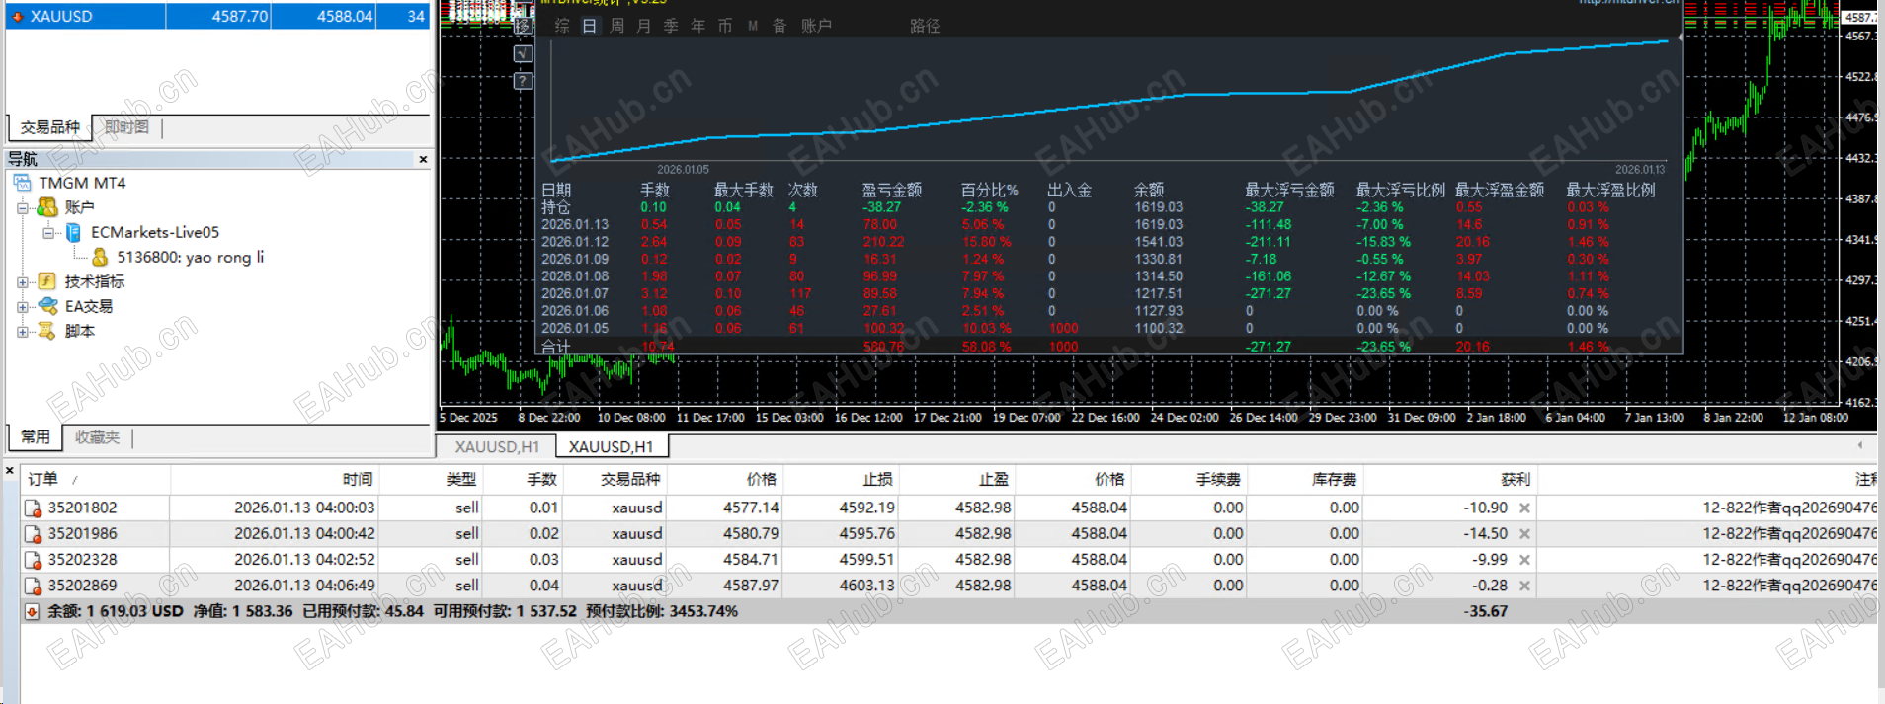Select the XAUUSD row in Market Watch

click(x=217, y=16)
